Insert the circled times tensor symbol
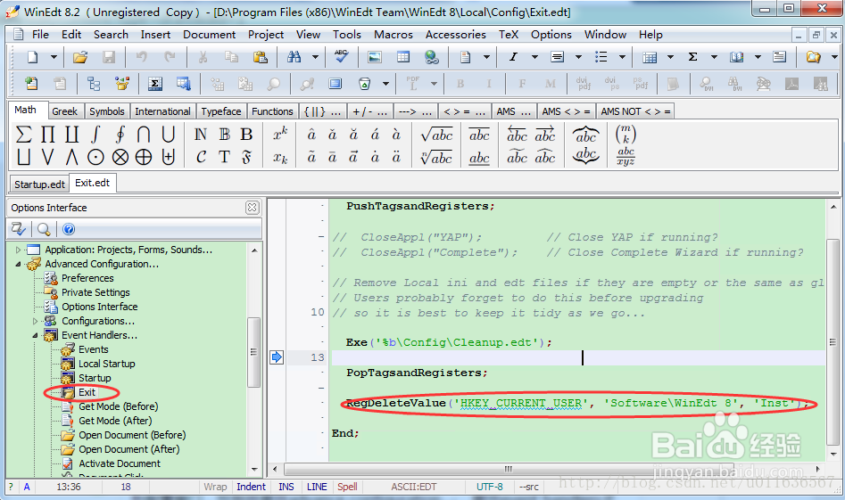Viewport: 845px width, 500px height. 120,157
